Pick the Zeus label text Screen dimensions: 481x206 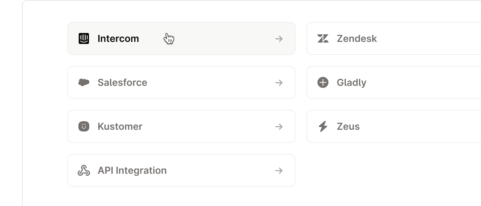[348, 126]
